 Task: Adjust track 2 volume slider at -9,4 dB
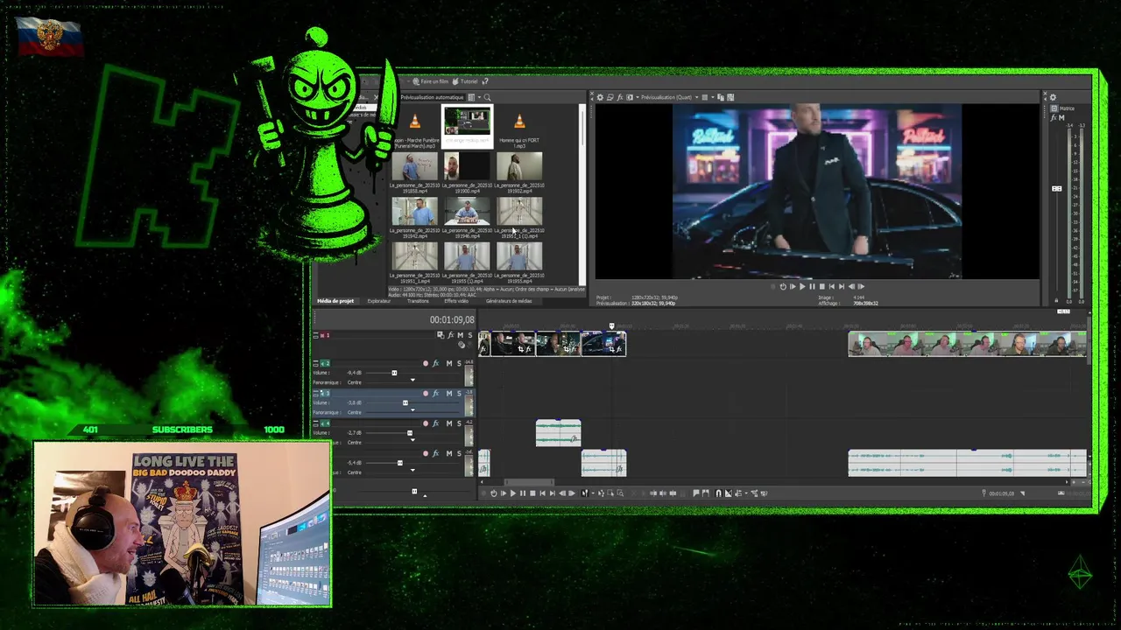(x=394, y=373)
